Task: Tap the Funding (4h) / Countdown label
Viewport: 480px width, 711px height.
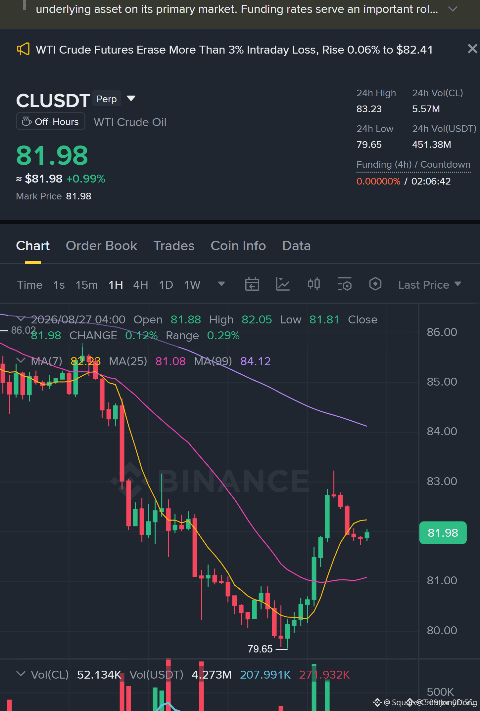Action: [413, 164]
